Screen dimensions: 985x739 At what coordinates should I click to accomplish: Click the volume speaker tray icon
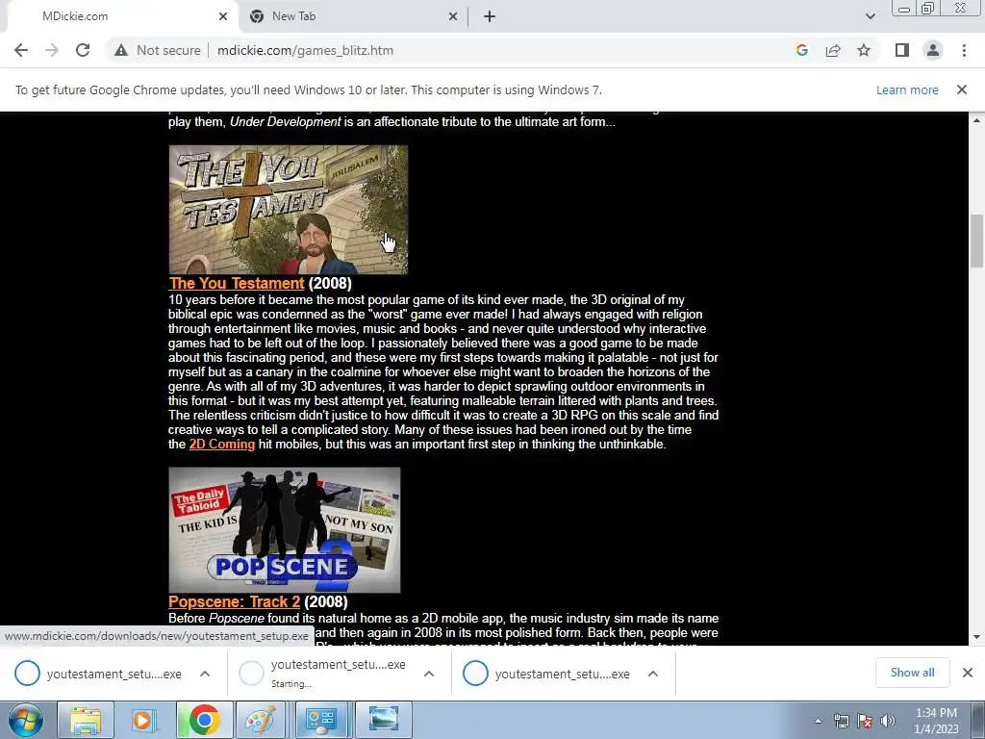coord(887,721)
